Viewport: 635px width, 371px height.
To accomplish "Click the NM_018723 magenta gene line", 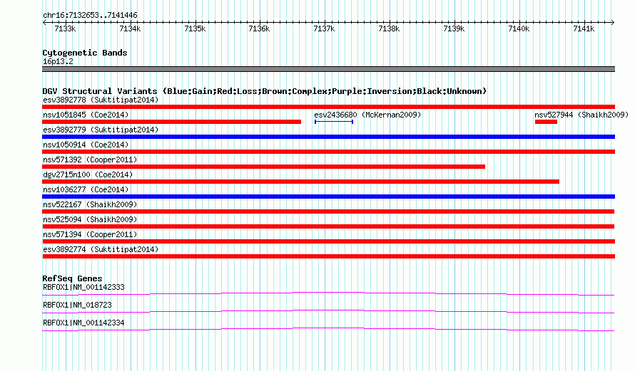I will point(328,312).
